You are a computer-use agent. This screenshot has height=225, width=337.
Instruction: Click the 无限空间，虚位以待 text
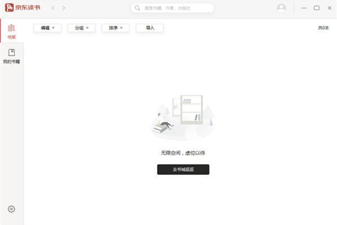coord(183,153)
